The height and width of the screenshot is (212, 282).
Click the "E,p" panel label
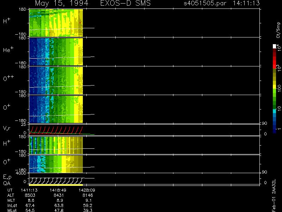point(7,177)
